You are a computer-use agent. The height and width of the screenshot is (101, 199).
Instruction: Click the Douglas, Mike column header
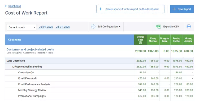[165, 40]
